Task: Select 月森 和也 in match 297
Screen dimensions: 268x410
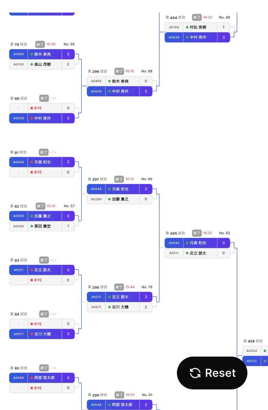Action: pyautogui.click(x=119, y=189)
